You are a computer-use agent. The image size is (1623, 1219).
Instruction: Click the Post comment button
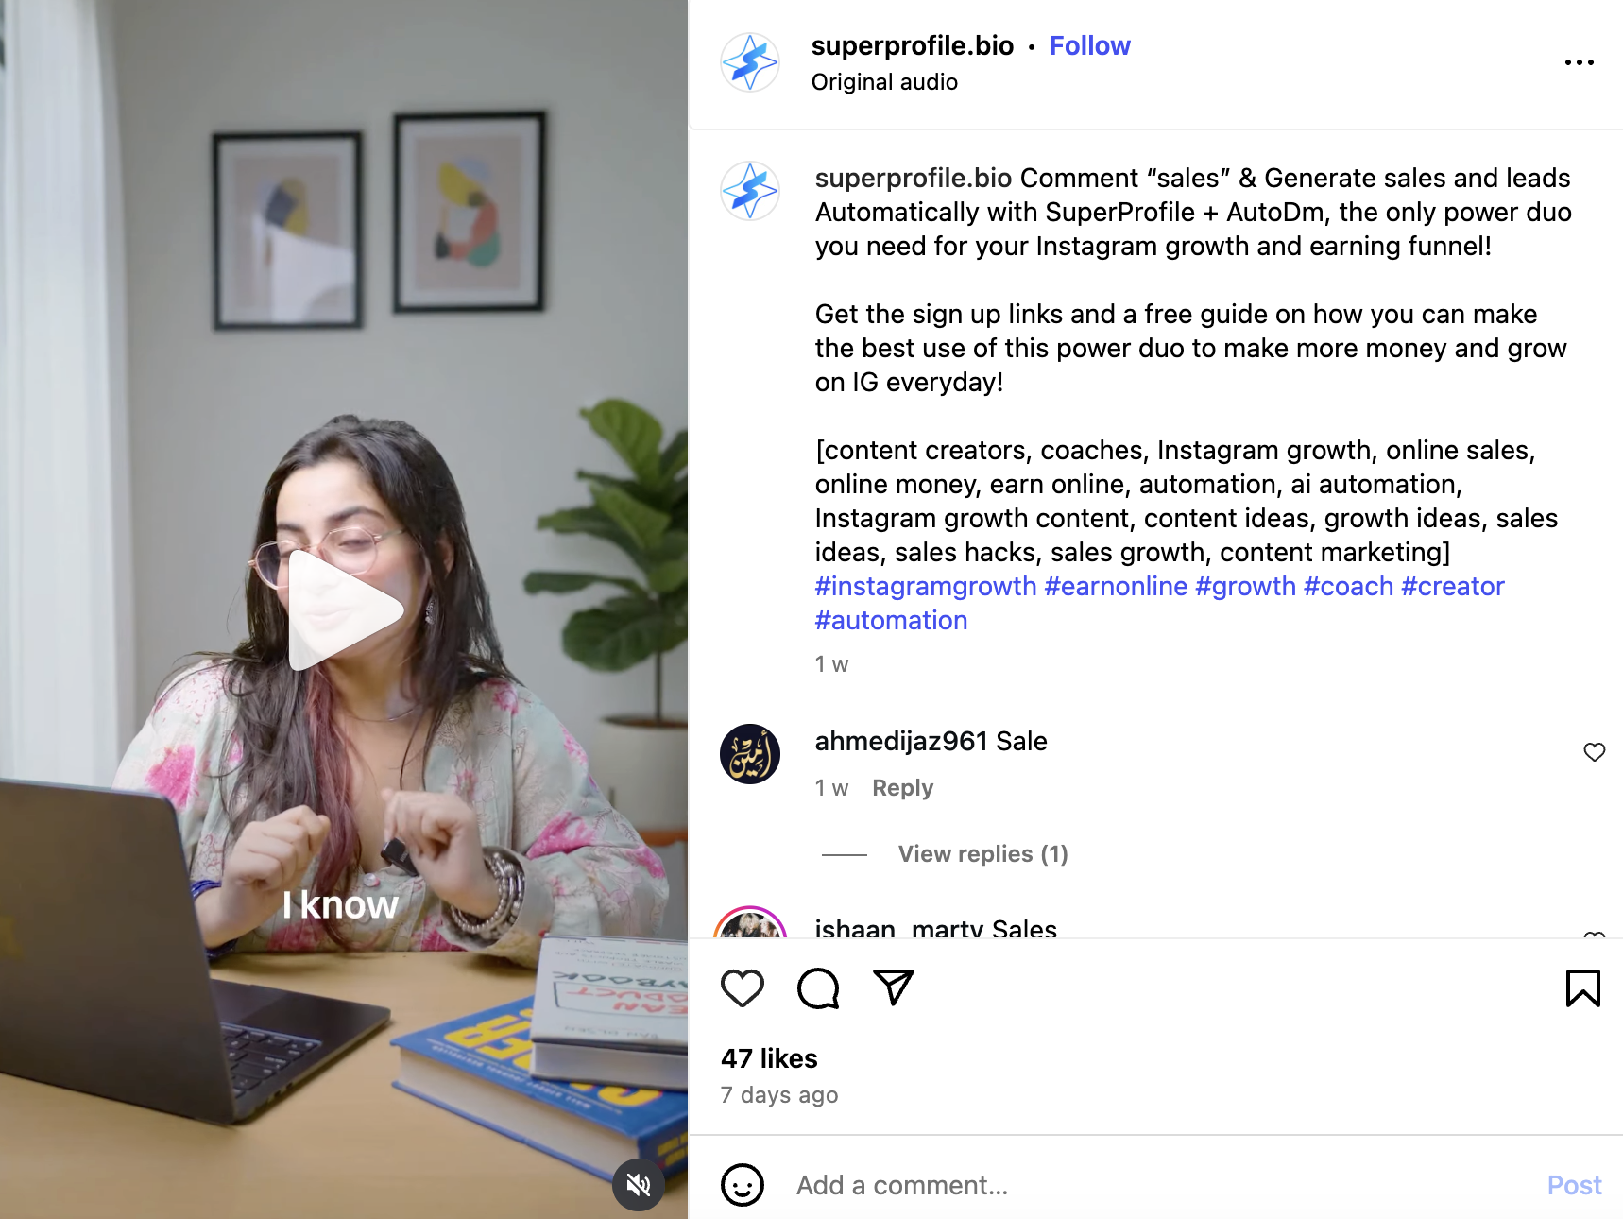click(x=1574, y=1185)
